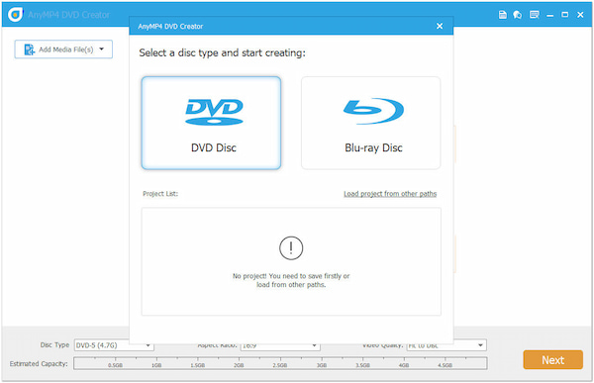This screenshot has width=594, height=383.
Task: Click the add file icon on Add Media button
Action: [x=30, y=49]
